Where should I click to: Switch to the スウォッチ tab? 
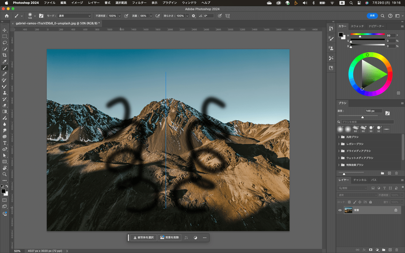[357, 26]
